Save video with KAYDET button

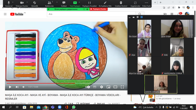(x=114, y=104)
